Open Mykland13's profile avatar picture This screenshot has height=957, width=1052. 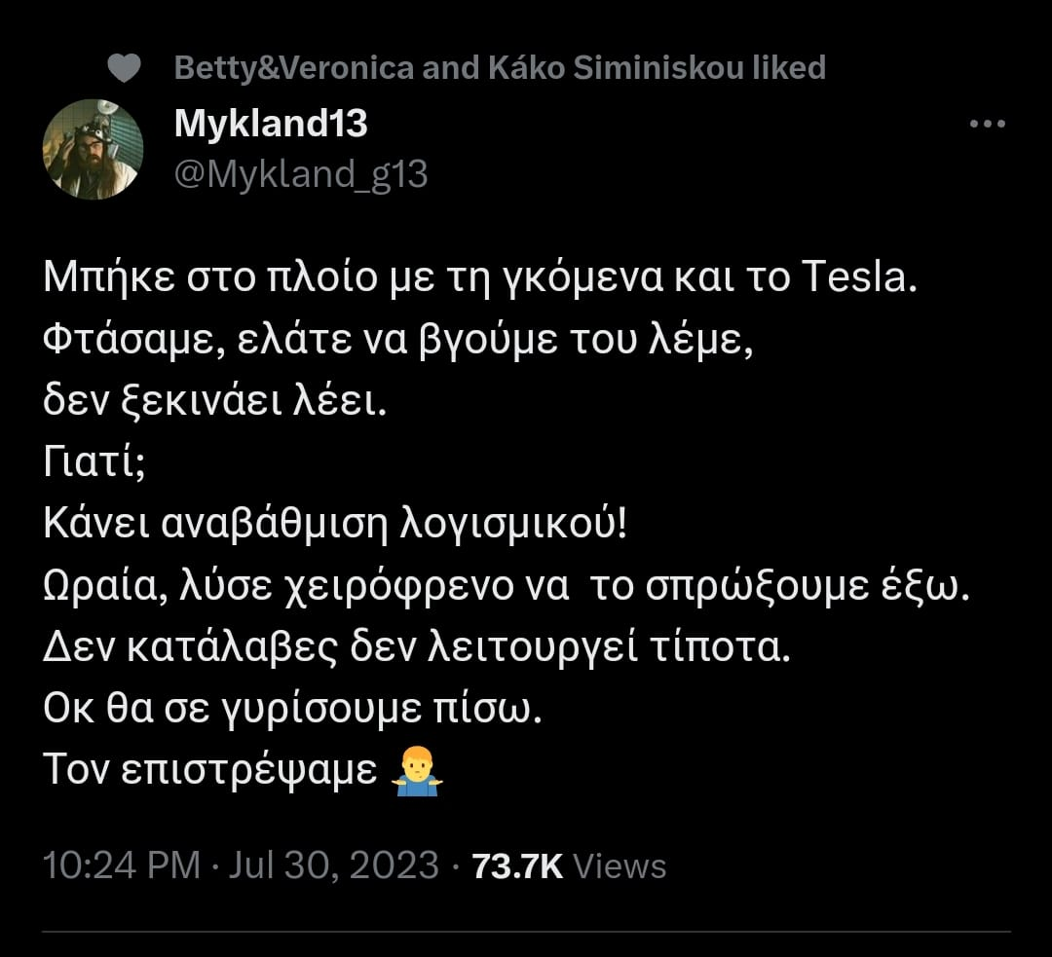93,149
